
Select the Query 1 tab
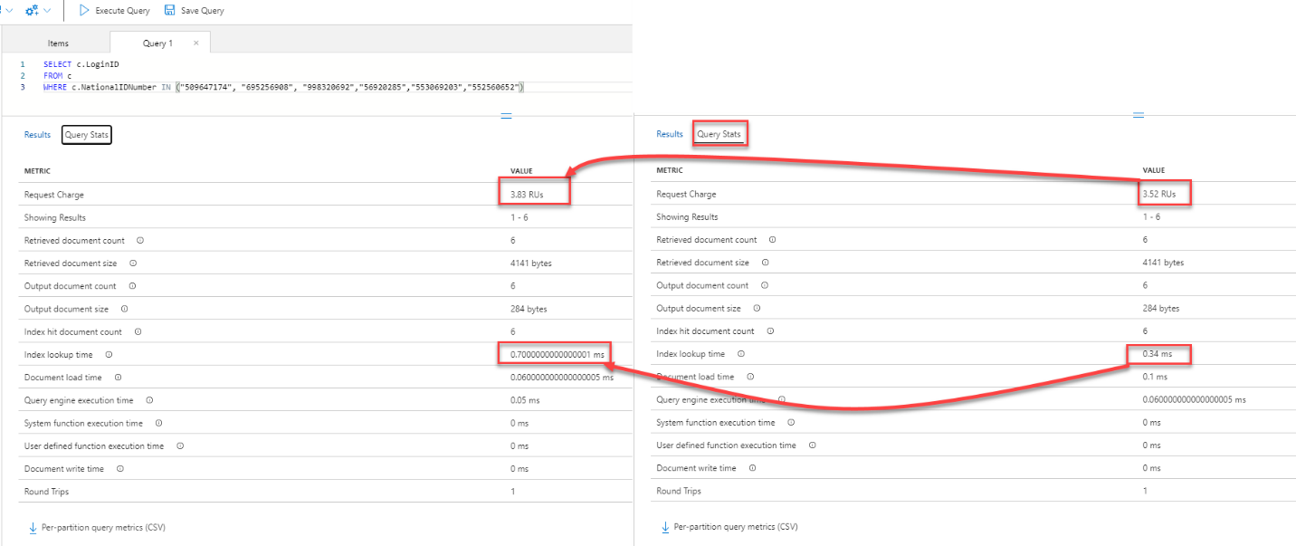[158, 43]
